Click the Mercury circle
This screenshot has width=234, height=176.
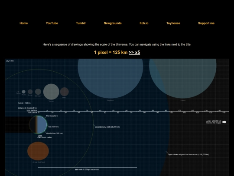click(x=38, y=92)
